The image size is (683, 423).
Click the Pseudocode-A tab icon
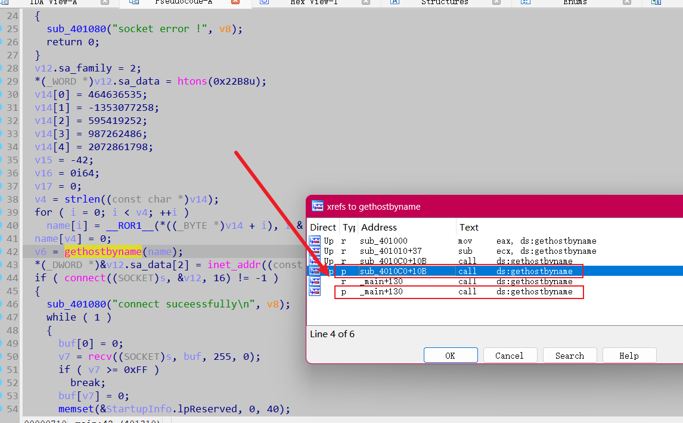pyautogui.click(x=134, y=2)
